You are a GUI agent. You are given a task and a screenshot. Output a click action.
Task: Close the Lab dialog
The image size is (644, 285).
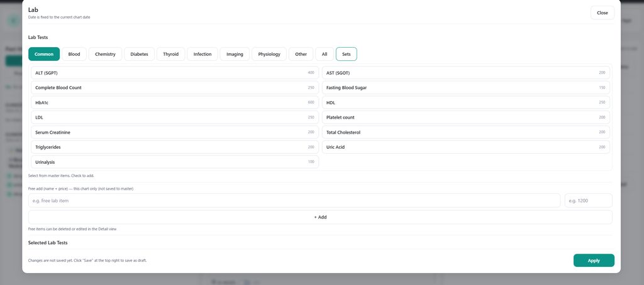tap(602, 13)
